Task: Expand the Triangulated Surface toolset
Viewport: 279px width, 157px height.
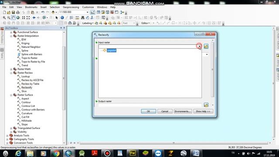Action: click(x=11, y=128)
